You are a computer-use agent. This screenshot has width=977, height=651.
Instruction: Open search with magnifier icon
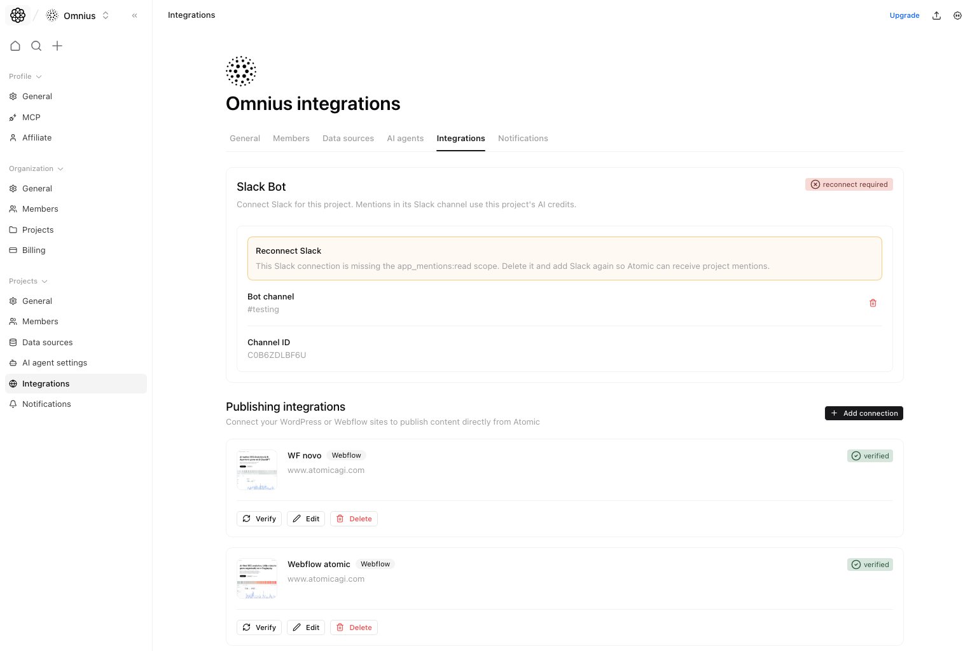pyautogui.click(x=36, y=46)
